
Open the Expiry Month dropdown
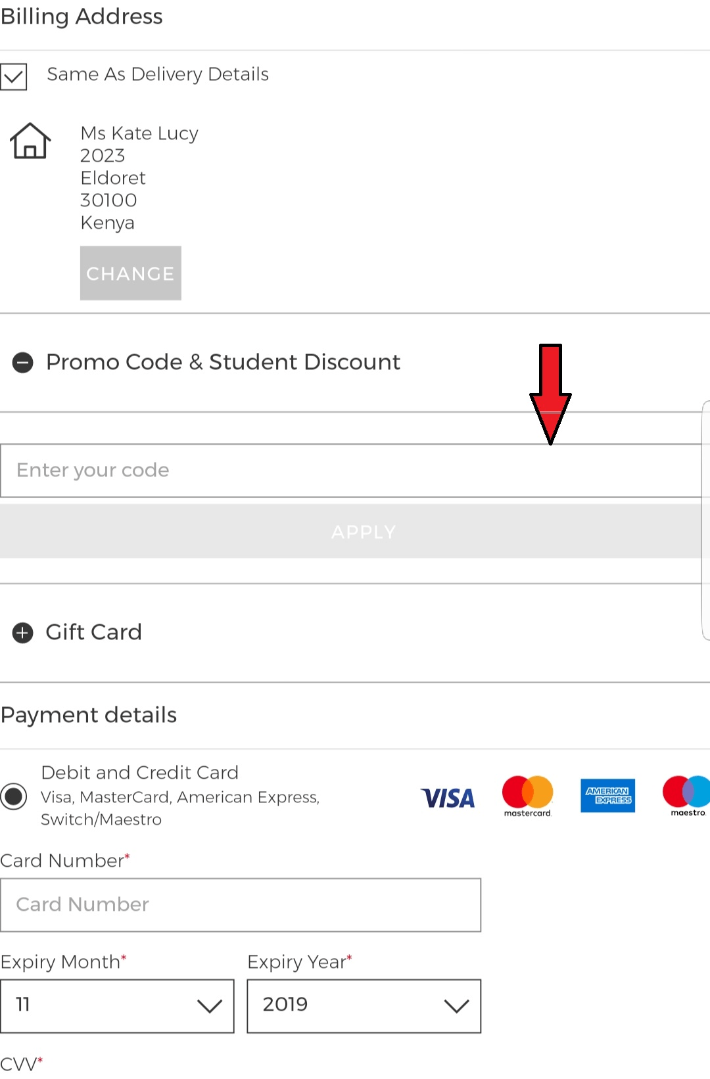pos(117,1005)
